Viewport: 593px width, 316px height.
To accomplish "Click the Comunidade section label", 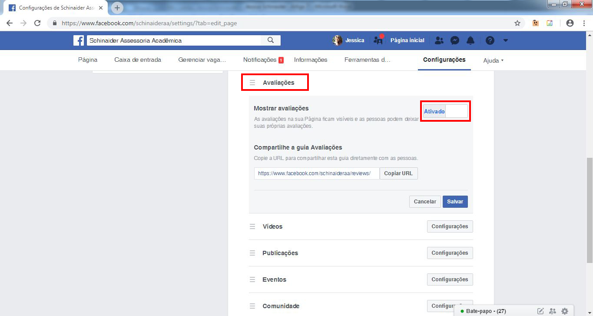I will coord(281,306).
